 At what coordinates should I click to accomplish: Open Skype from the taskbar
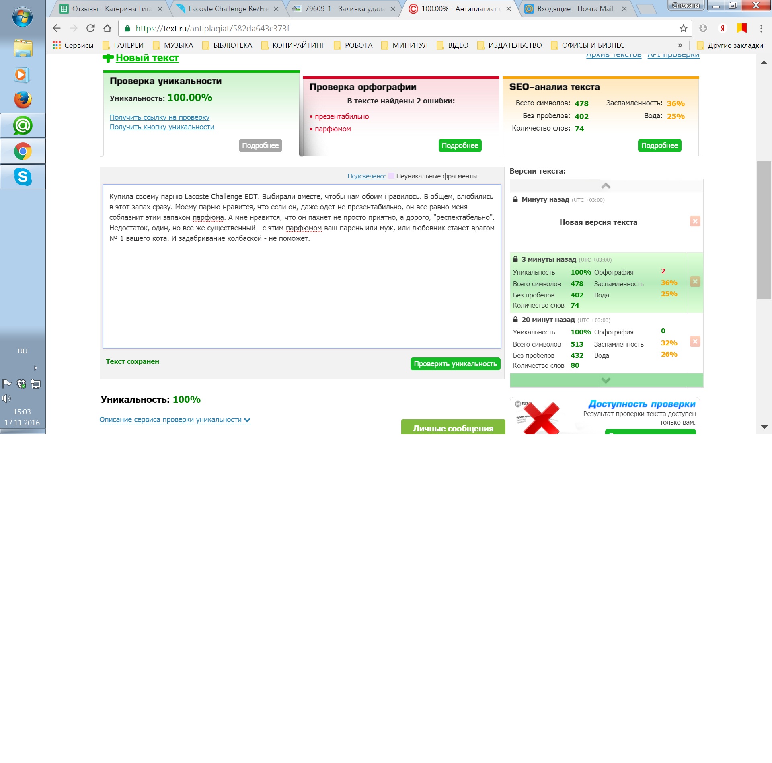coord(23,177)
